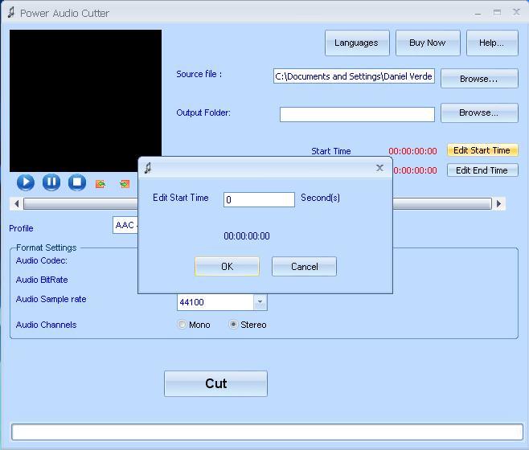Click the Buy Now button
The image size is (529, 450).
(428, 43)
